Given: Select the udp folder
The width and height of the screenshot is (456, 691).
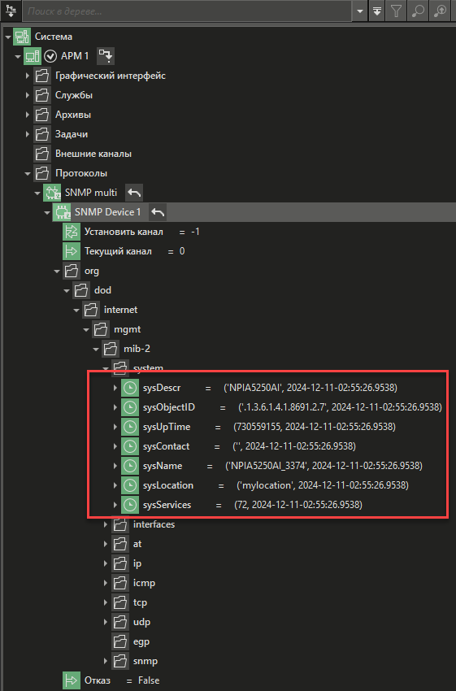Looking at the screenshot, I should (142, 622).
